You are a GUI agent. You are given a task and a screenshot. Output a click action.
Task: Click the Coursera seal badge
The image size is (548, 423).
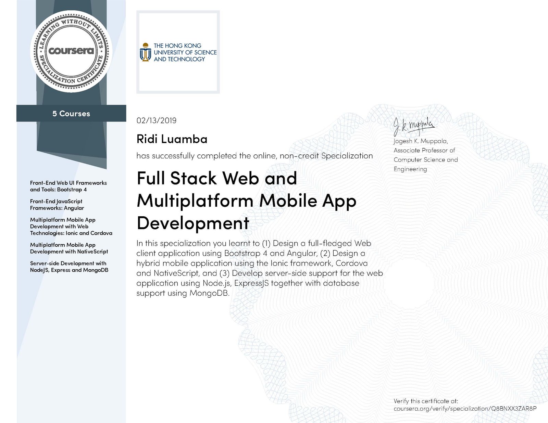71,51
